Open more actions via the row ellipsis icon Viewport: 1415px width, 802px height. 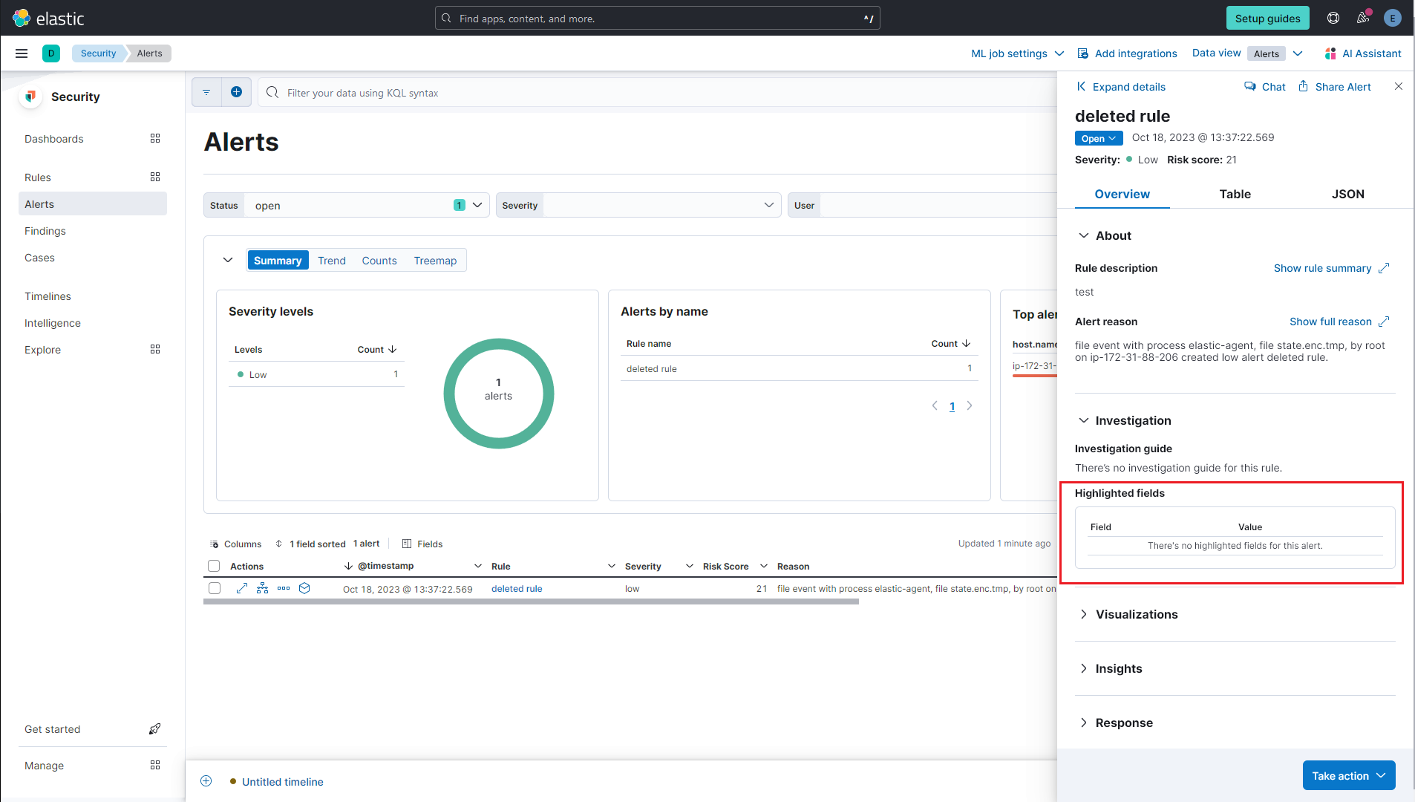284,588
